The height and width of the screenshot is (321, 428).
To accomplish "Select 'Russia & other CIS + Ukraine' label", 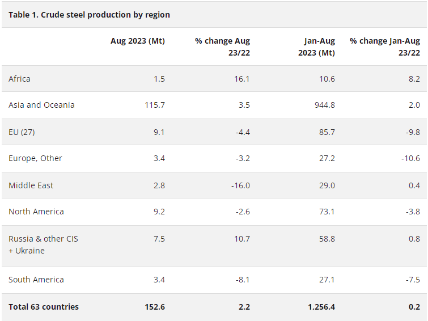I will pos(43,244).
